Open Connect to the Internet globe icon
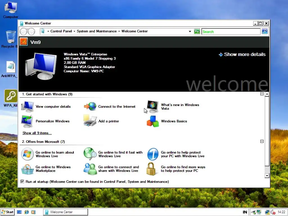Screen dimensions: 288x216 [x=90, y=106]
